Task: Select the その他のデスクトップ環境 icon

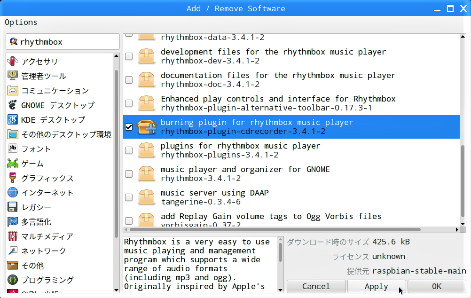Action: point(13,134)
